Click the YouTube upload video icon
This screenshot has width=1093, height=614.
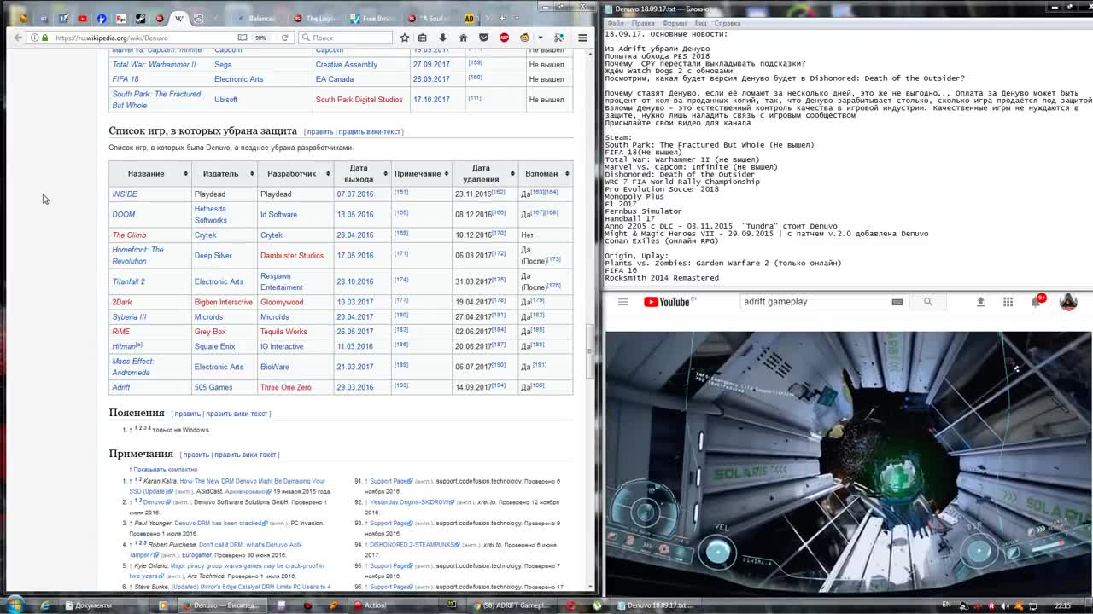(x=980, y=302)
